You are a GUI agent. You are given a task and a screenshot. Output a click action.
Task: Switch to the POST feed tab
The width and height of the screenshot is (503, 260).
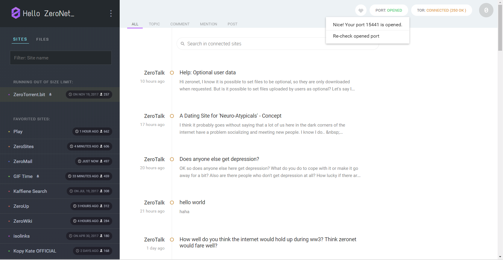click(232, 24)
